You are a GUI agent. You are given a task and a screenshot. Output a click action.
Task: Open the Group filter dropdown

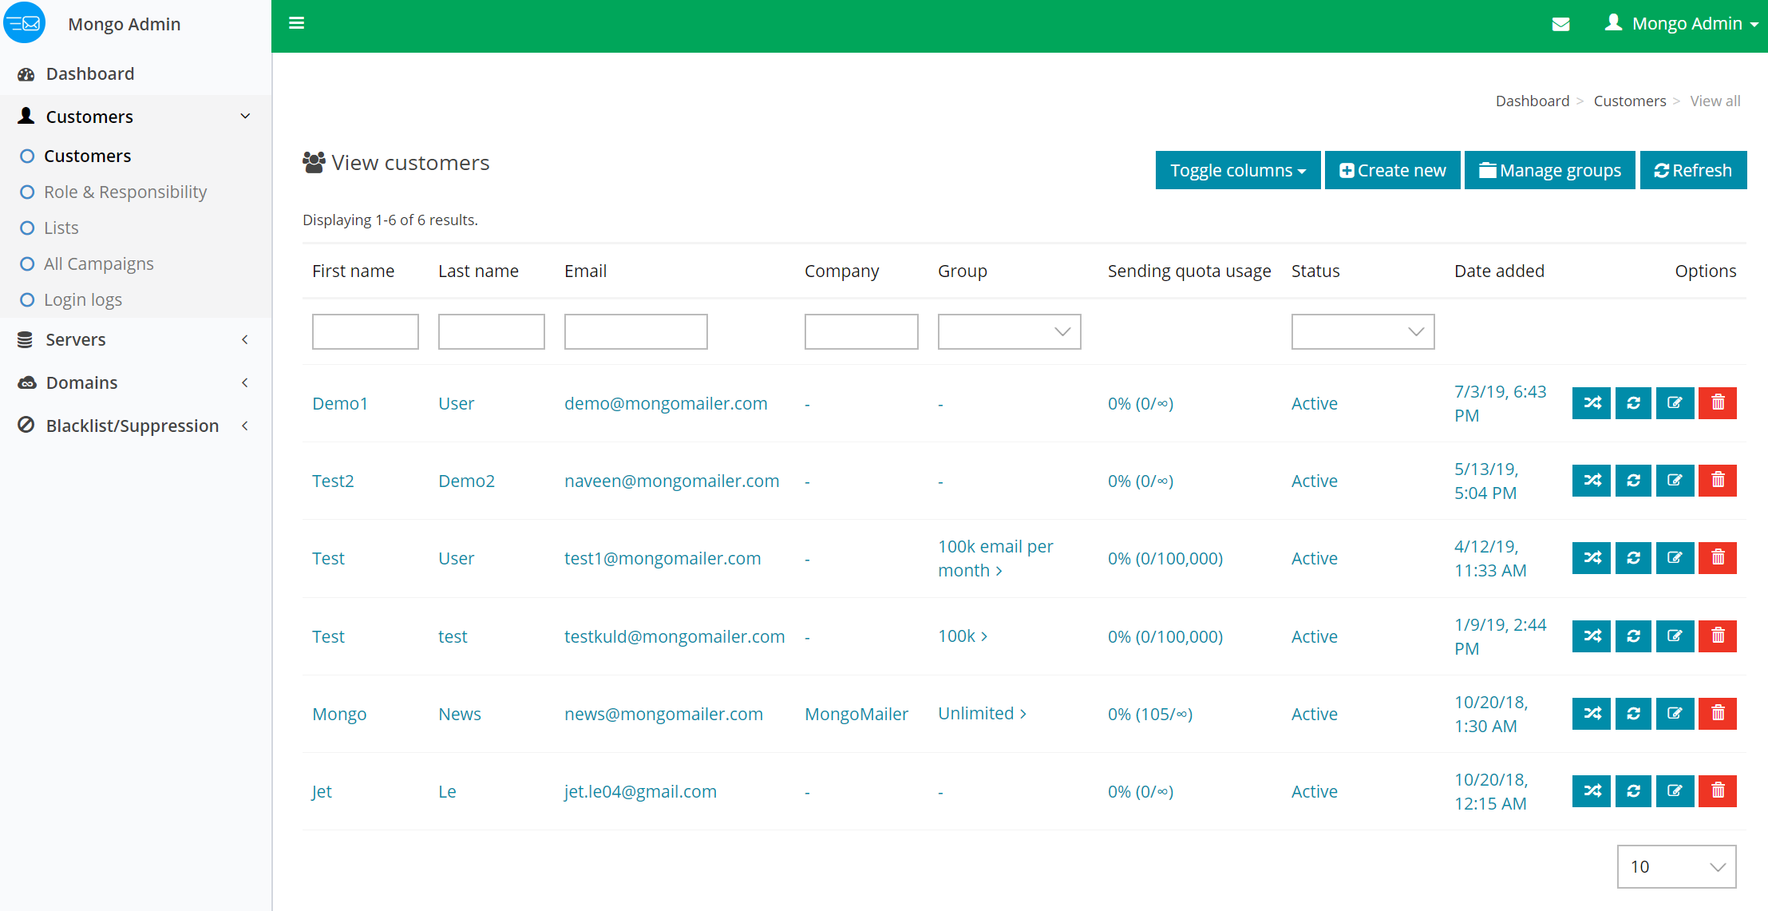tap(1010, 331)
